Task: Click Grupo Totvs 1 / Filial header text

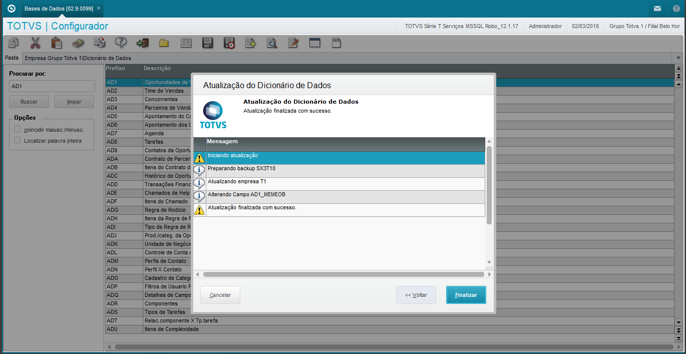Action: coord(644,26)
